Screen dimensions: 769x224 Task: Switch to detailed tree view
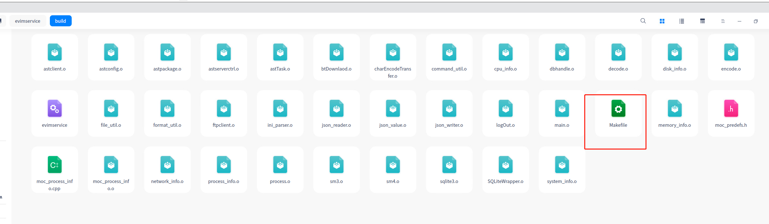[x=703, y=21]
